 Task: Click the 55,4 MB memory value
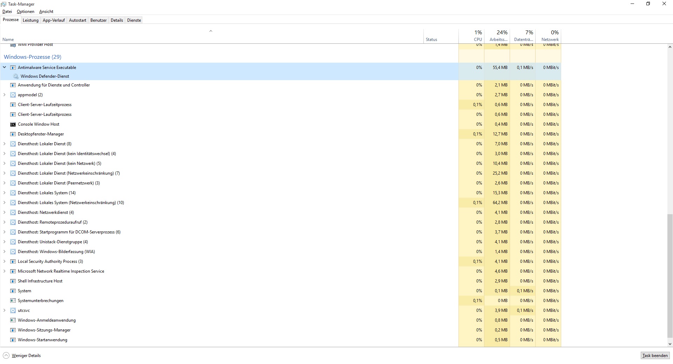pyautogui.click(x=500, y=68)
